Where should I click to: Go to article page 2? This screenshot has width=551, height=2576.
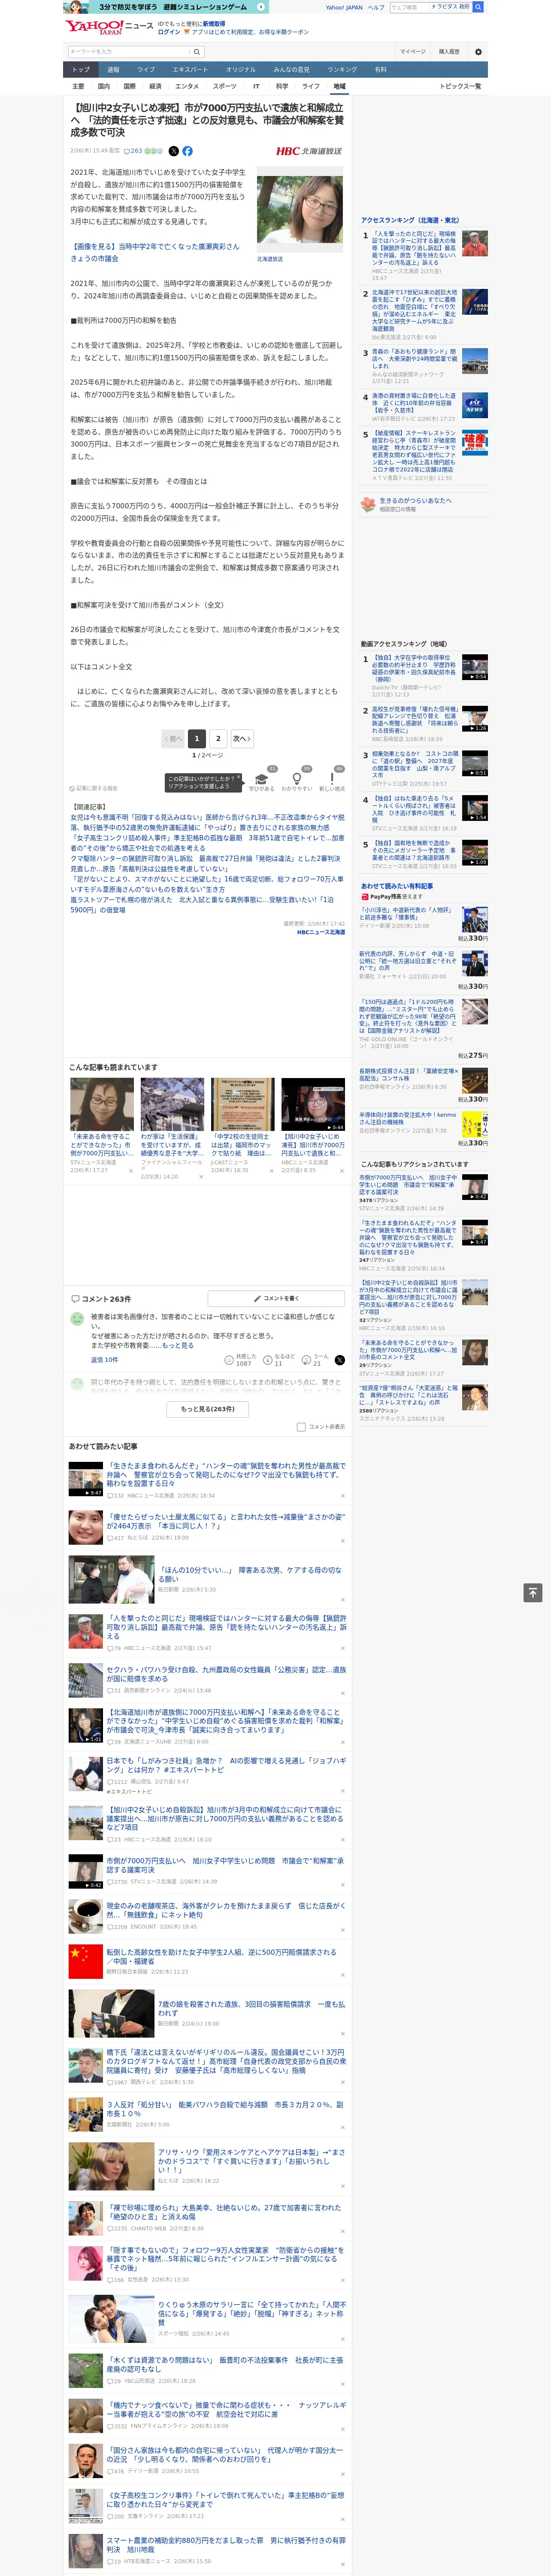pos(218,738)
